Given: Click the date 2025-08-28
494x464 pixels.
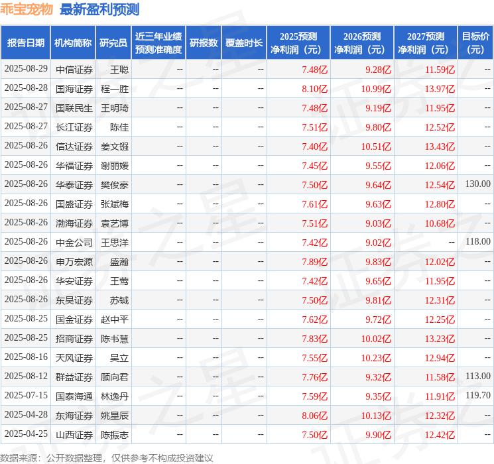Looking at the screenshot, I should pos(26,88).
